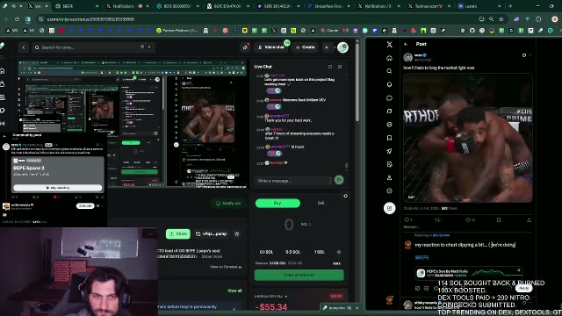The height and width of the screenshot is (316, 562).
Task: Like the post with the heart icon
Action: tap(468, 220)
